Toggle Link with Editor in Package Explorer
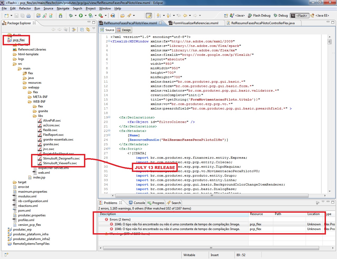This screenshot has width=337, height=259. click(x=88, y=29)
